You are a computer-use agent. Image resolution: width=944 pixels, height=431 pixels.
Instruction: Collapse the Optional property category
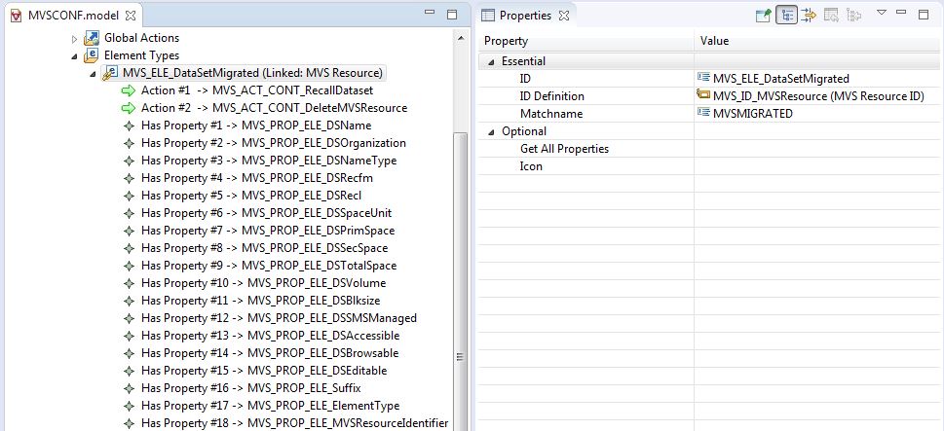pos(492,131)
